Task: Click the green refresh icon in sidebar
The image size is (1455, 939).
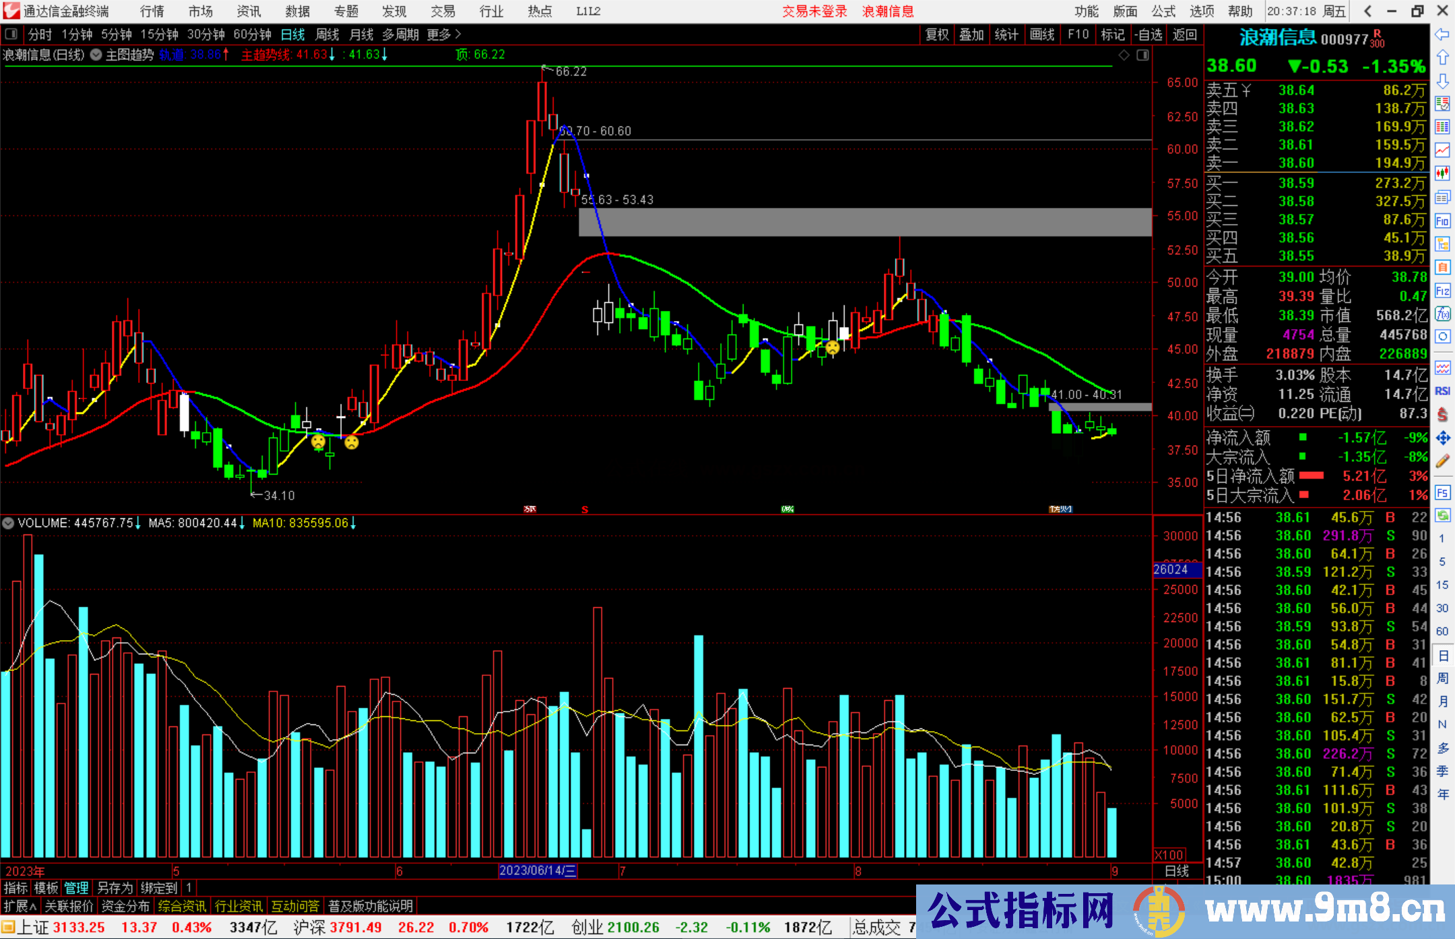Action: pos(1442,516)
